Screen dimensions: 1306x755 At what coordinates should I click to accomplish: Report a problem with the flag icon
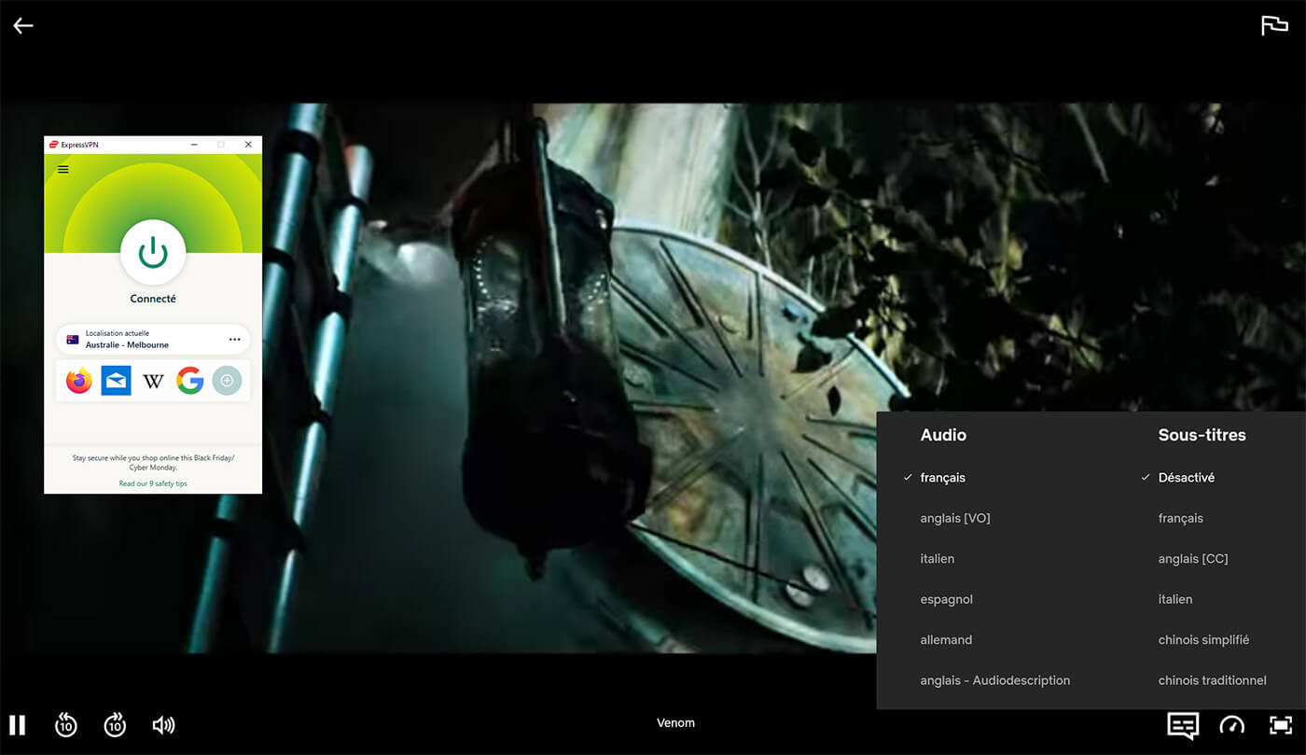1274,26
